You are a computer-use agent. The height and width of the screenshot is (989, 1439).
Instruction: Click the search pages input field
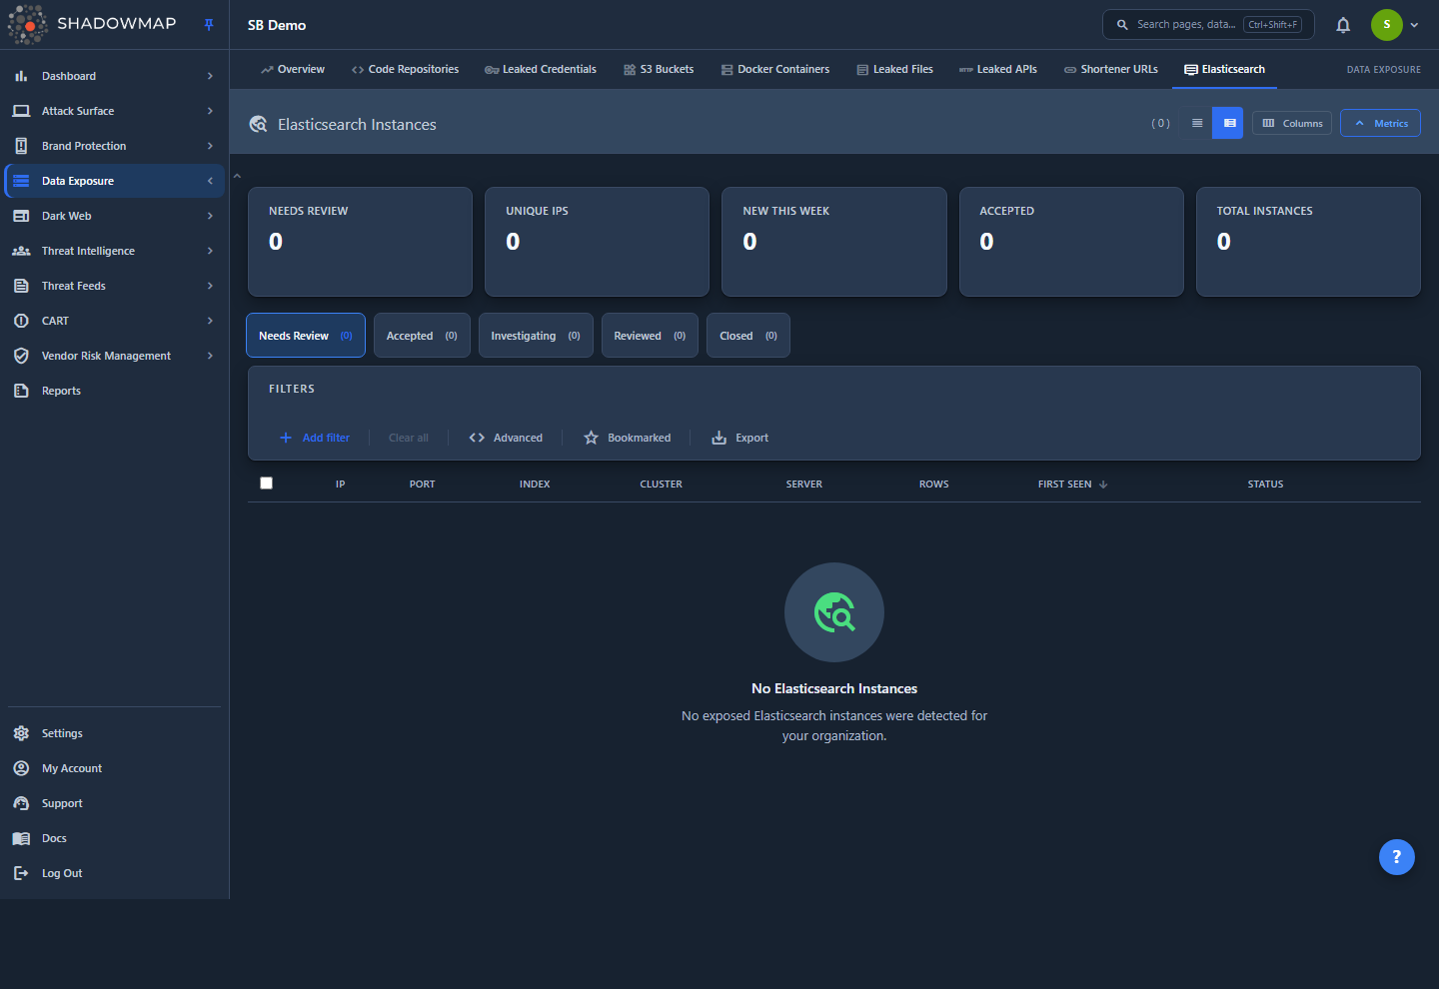click(1208, 25)
